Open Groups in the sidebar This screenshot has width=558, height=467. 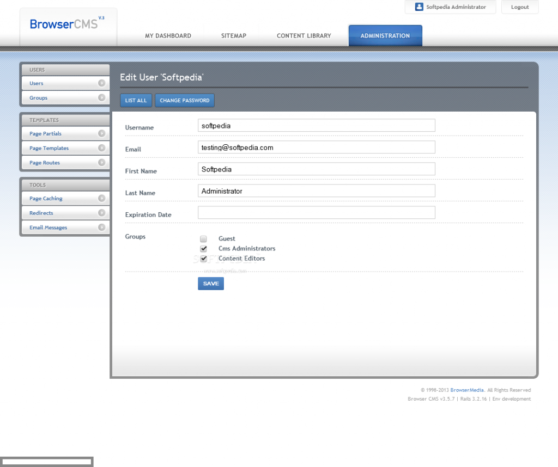coord(65,98)
